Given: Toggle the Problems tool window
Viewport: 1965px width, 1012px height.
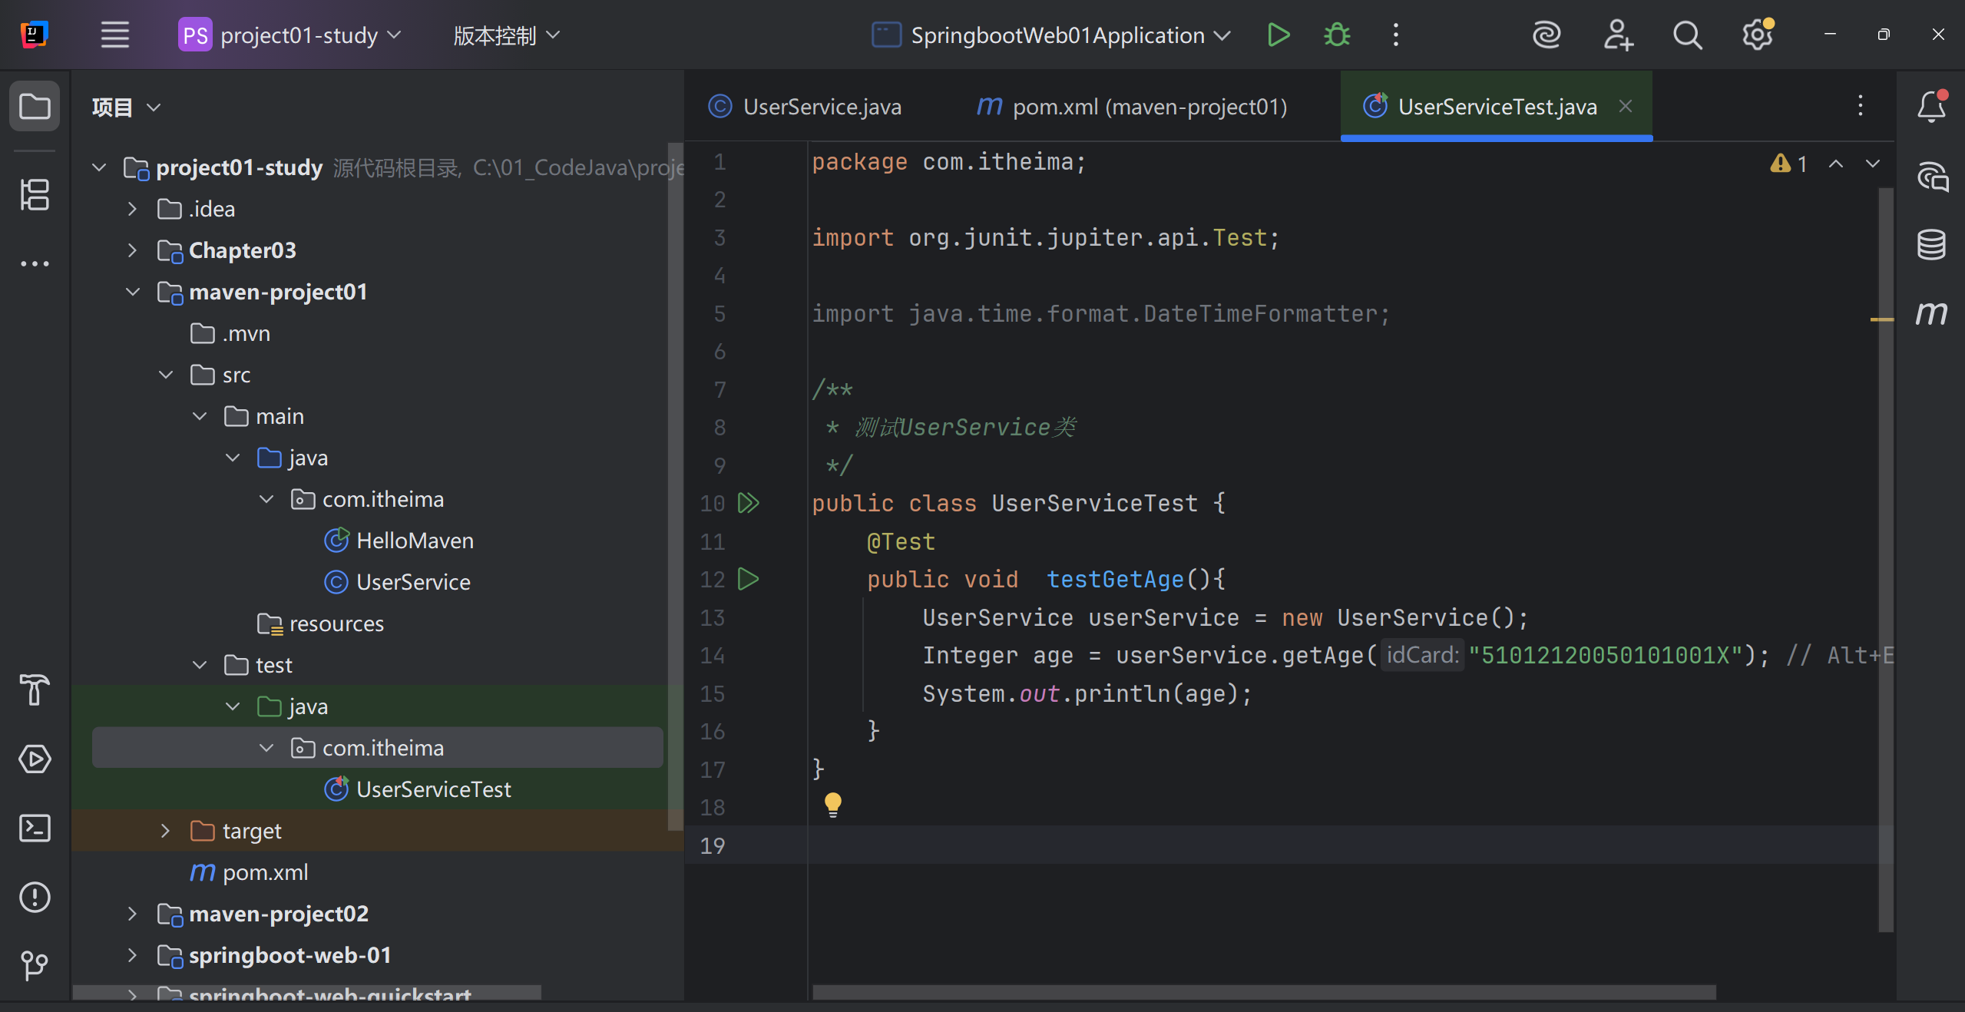Looking at the screenshot, I should (x=35, y=897).
